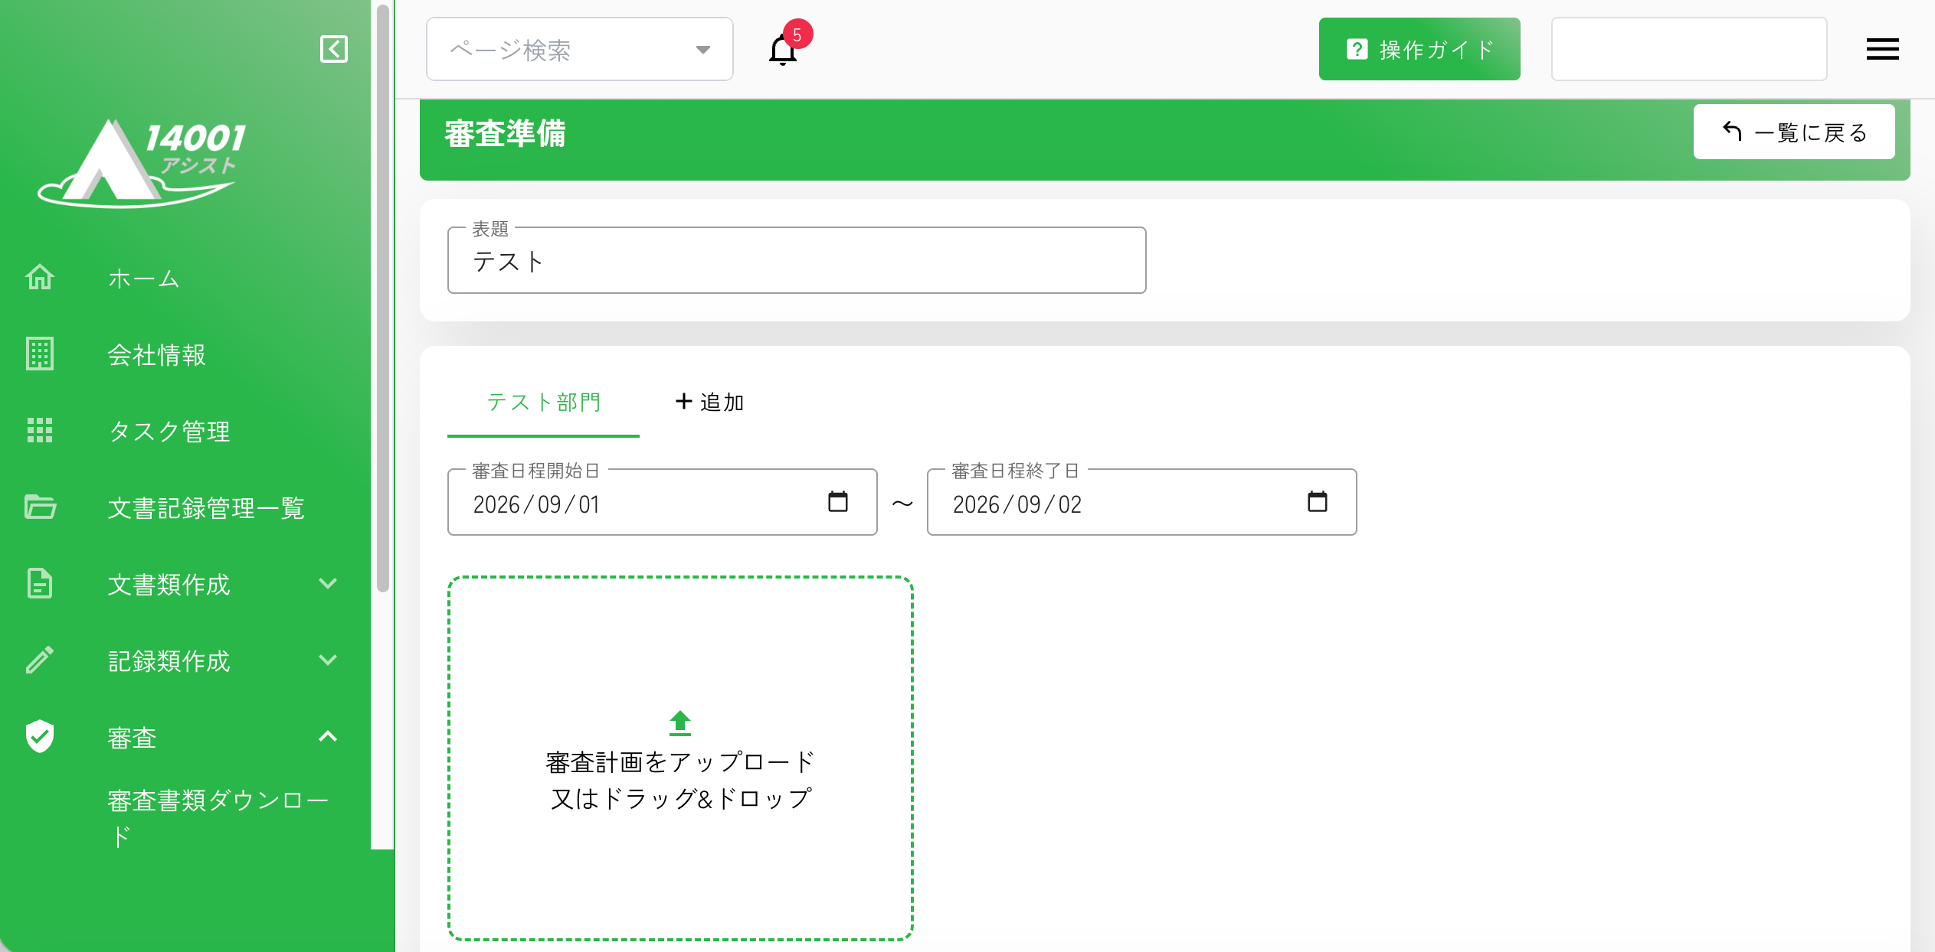Screen dimensions: 1935x952
Task: Expand the 文書類作成 chevron
Action: [x=328, y=584]
